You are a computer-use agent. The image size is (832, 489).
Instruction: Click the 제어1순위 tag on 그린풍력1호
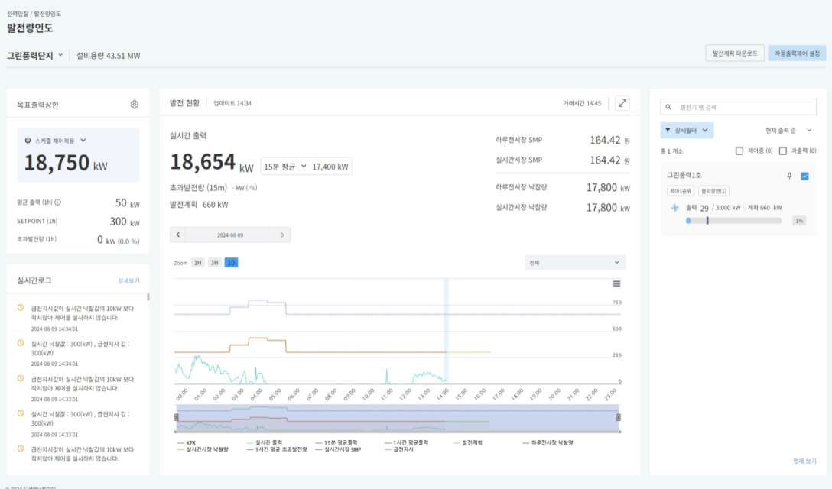tap(681, 191)
